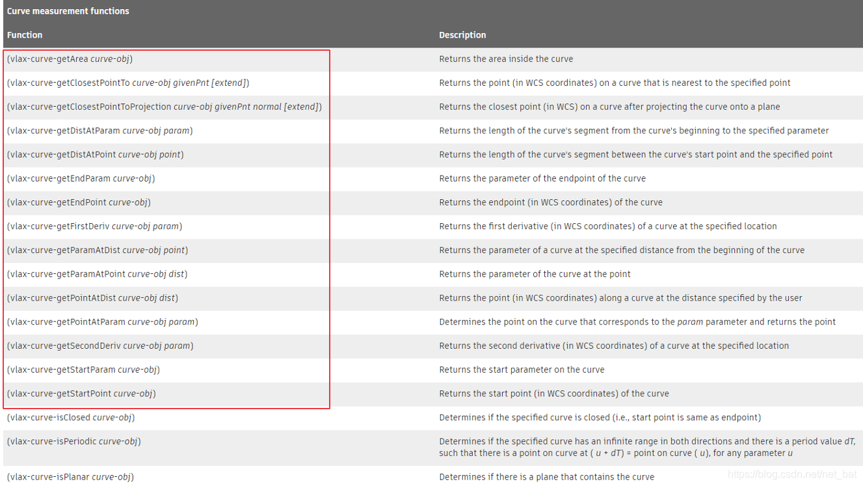Click 'Determines if the specified curve is closed' description
This screenshot has height=486, width=863.
pyautogui.click(x=600, y=418)
